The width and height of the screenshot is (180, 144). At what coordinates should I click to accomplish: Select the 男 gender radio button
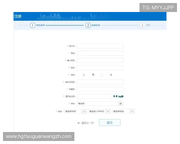[84, 75]
